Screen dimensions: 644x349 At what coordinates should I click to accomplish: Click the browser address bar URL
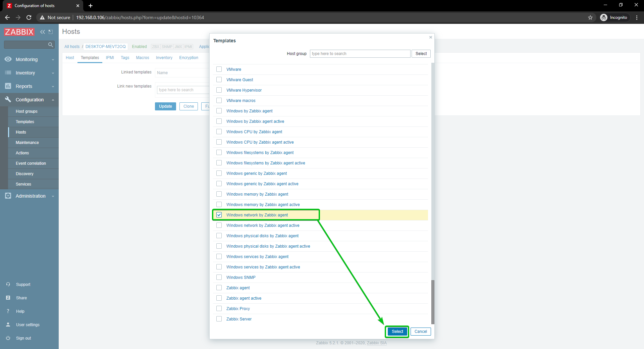coord(140,17)
